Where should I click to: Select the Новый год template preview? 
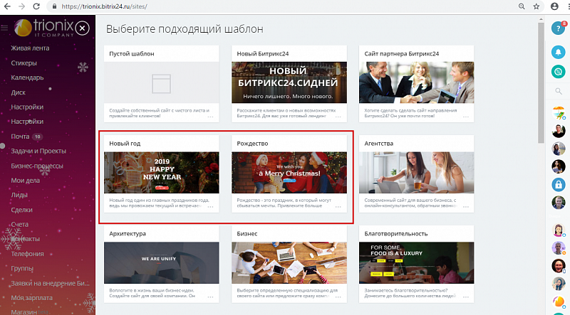pyautogui.click(x=162, y=172)
